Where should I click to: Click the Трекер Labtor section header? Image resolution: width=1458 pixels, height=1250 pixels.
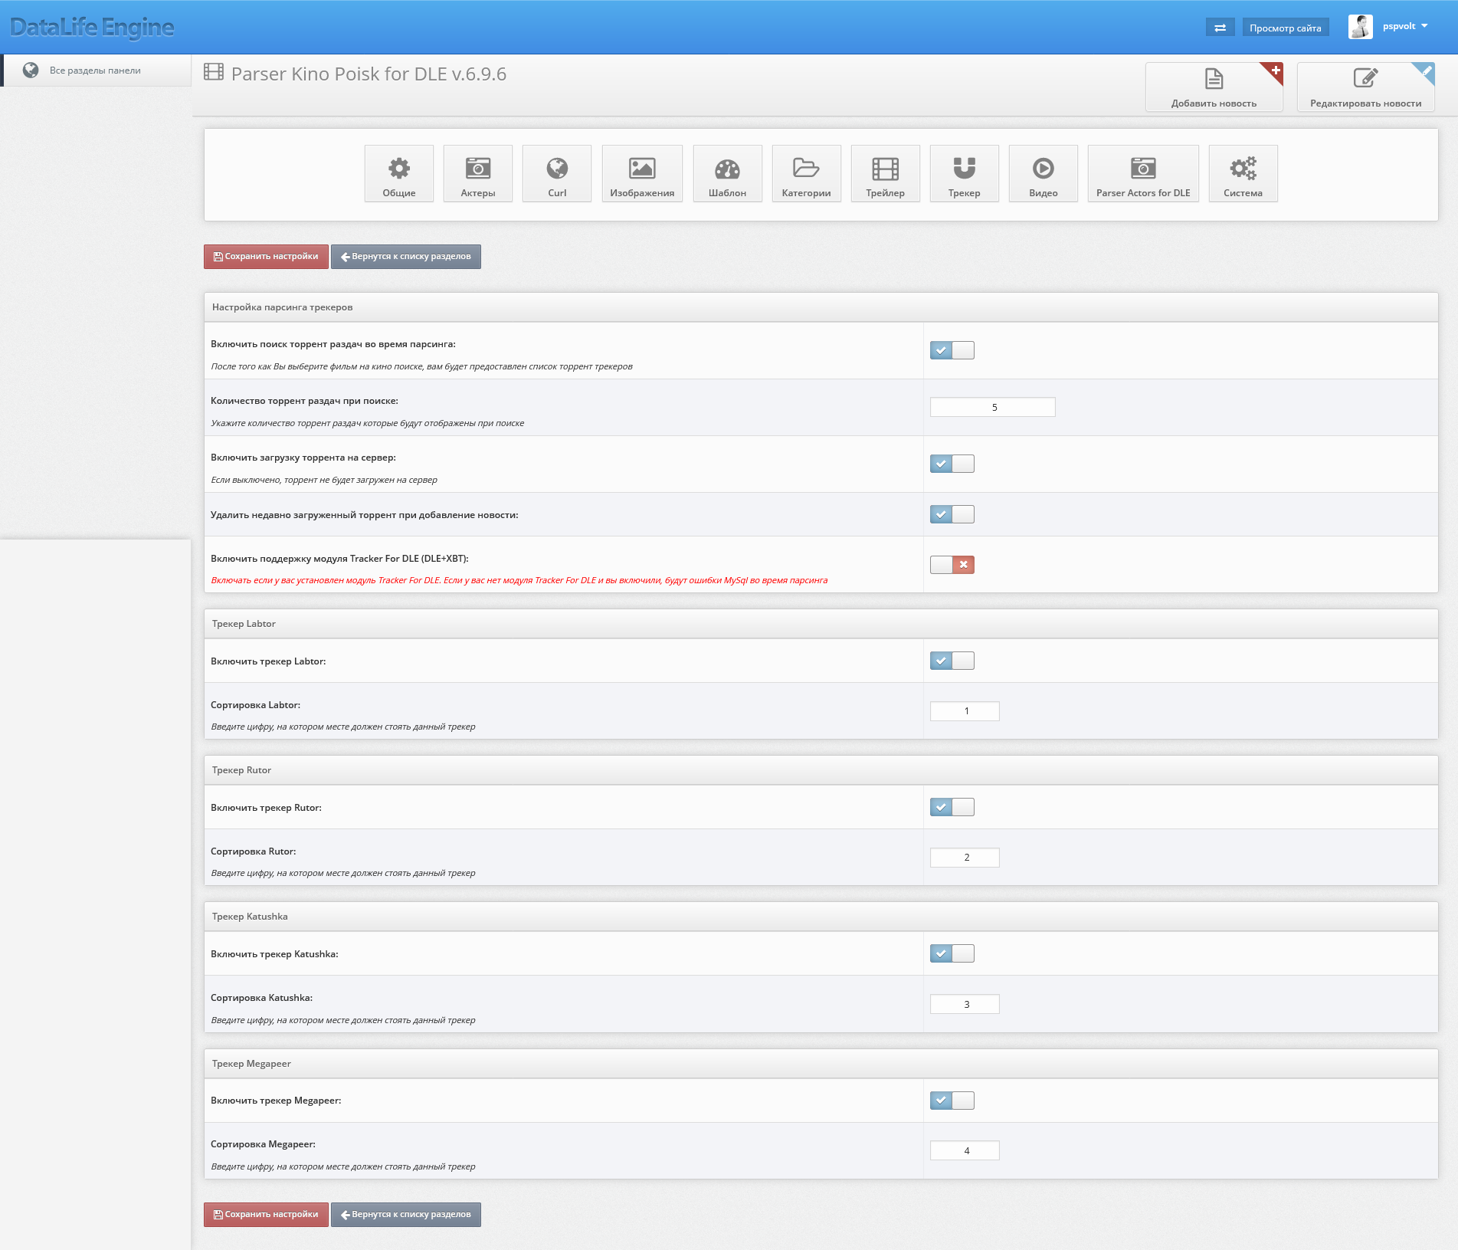click(821, 624)
